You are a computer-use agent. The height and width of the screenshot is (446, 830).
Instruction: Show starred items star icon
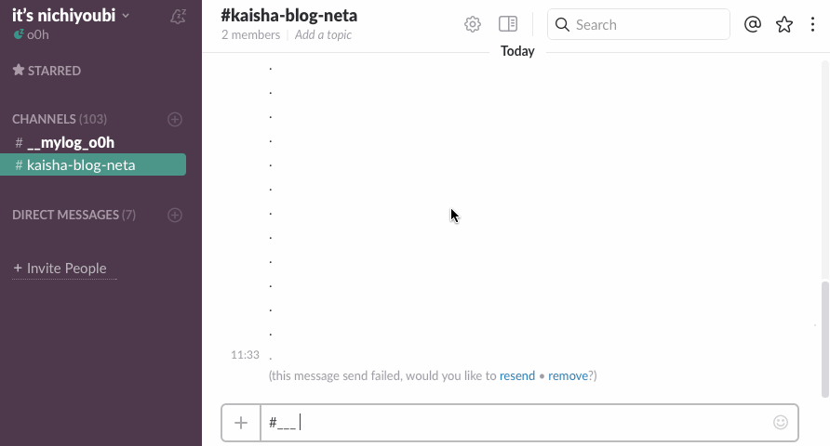784,24
